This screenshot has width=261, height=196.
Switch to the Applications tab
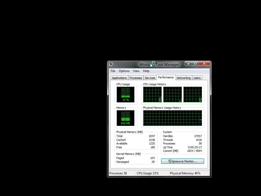[119, 78]
